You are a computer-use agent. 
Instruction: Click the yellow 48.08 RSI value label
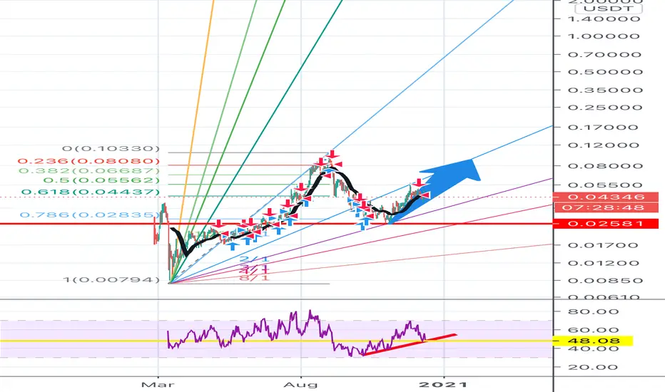594,341
